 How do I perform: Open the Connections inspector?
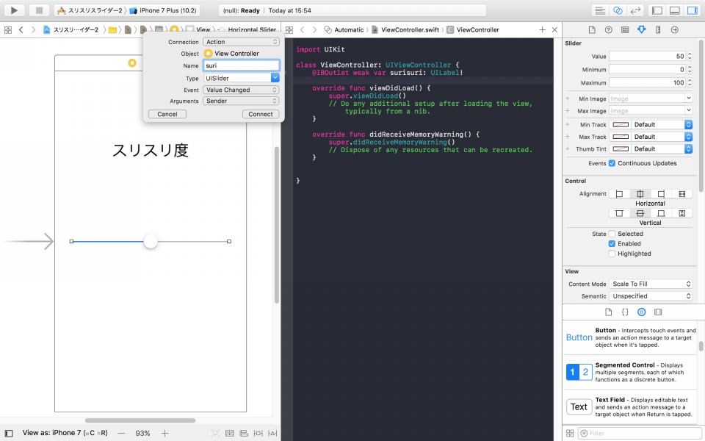click(x=674, y=29)
